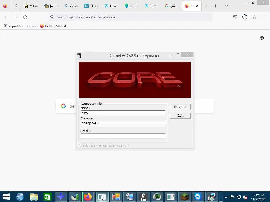Open the Action Center flag icon

[x=233, y=197]
